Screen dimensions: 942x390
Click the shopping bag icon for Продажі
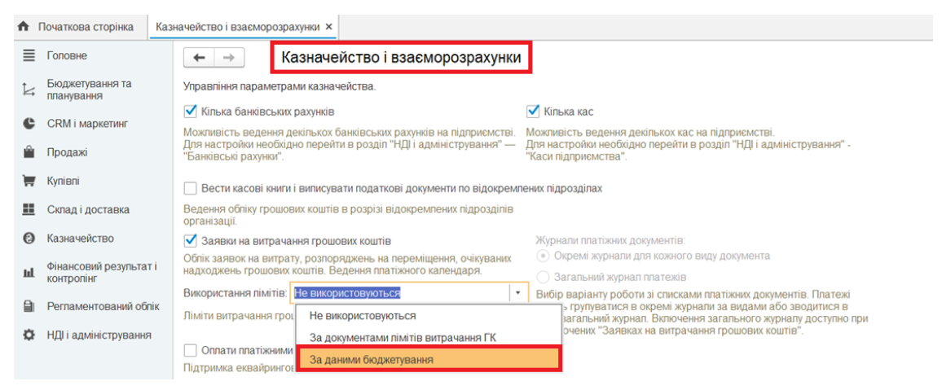click(x=29, y=152)
